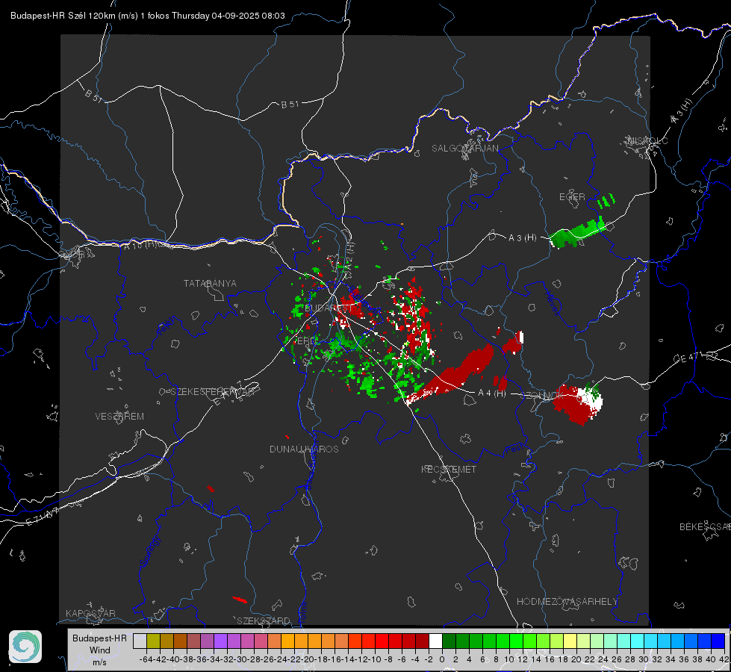The width and height of the screenshot is (731, 672).
Task: Click the 42 value at the legend end
Action: [x=723, y=659]
